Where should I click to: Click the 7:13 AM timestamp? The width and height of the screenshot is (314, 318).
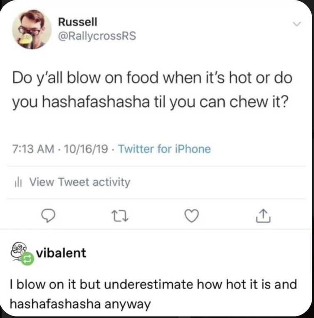point(33,149)
